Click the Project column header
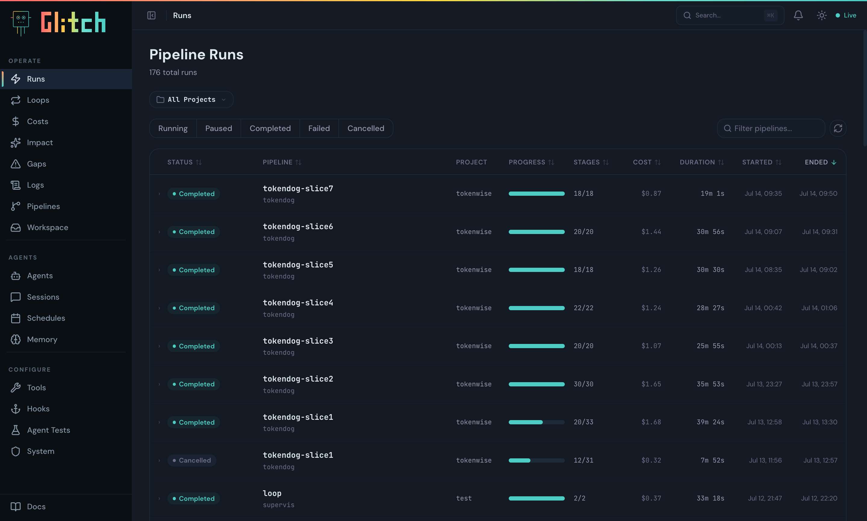 click(x=471, y=162)
